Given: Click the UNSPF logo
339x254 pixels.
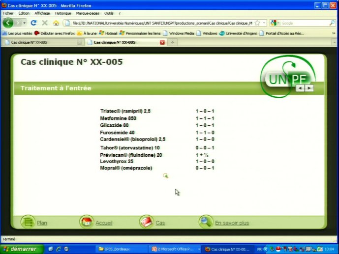Looking at the screenshot, I should pyautogui.click(x=288, y=77).
